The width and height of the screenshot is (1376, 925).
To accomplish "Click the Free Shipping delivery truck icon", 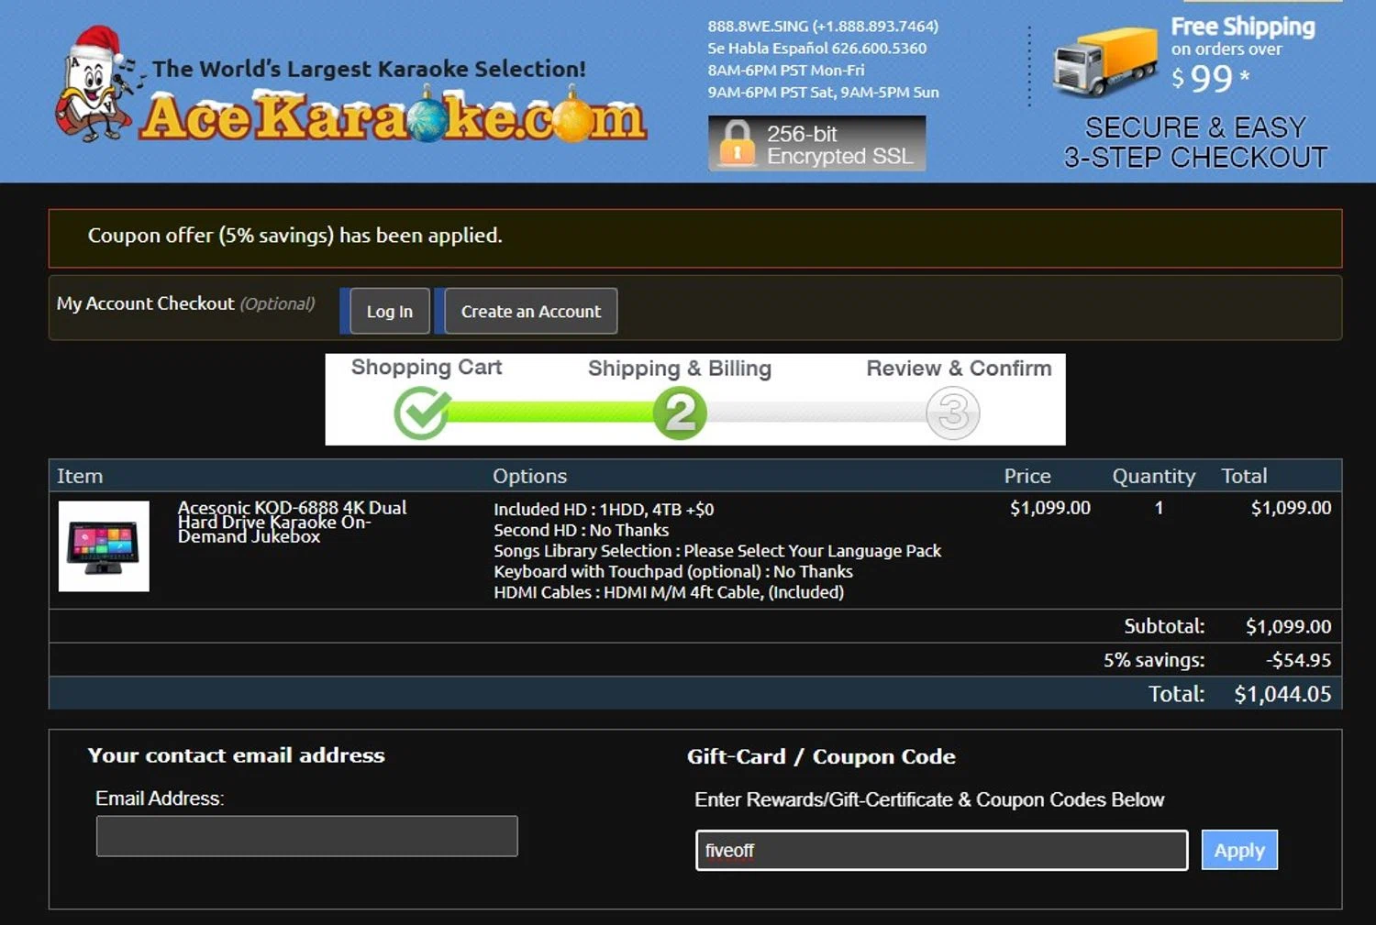I will [x=1104, y=62].
